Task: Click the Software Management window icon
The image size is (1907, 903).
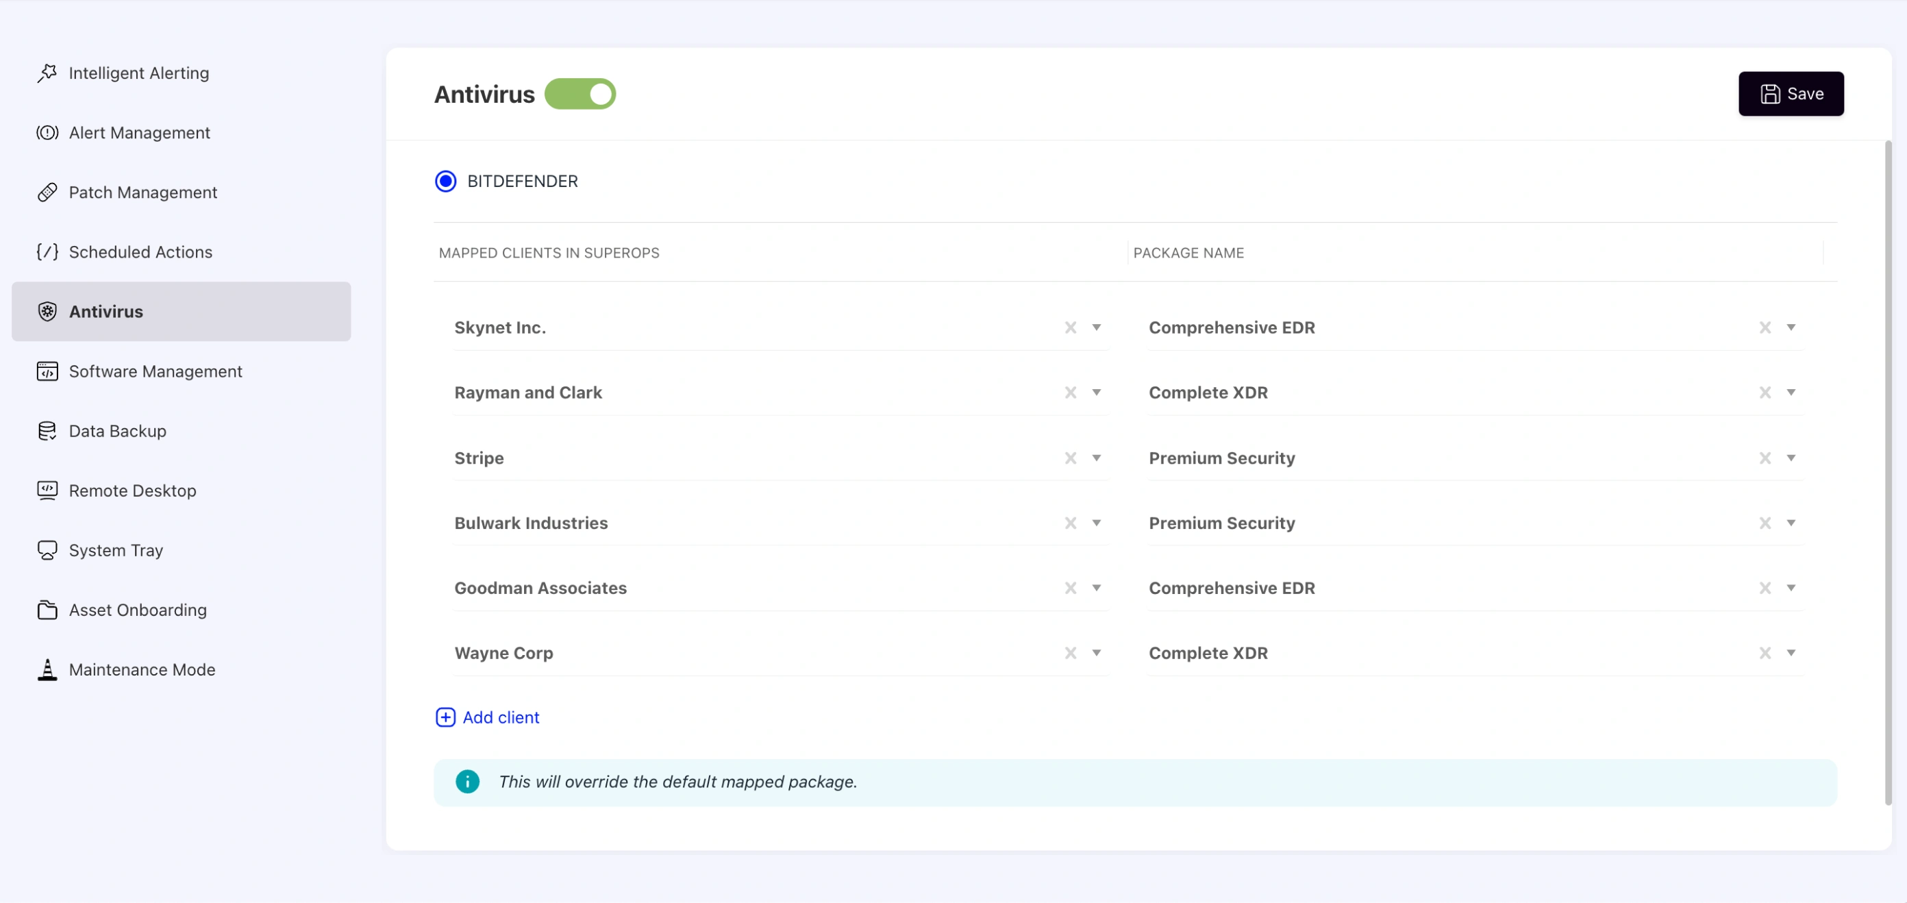Action: coord(47,371)
